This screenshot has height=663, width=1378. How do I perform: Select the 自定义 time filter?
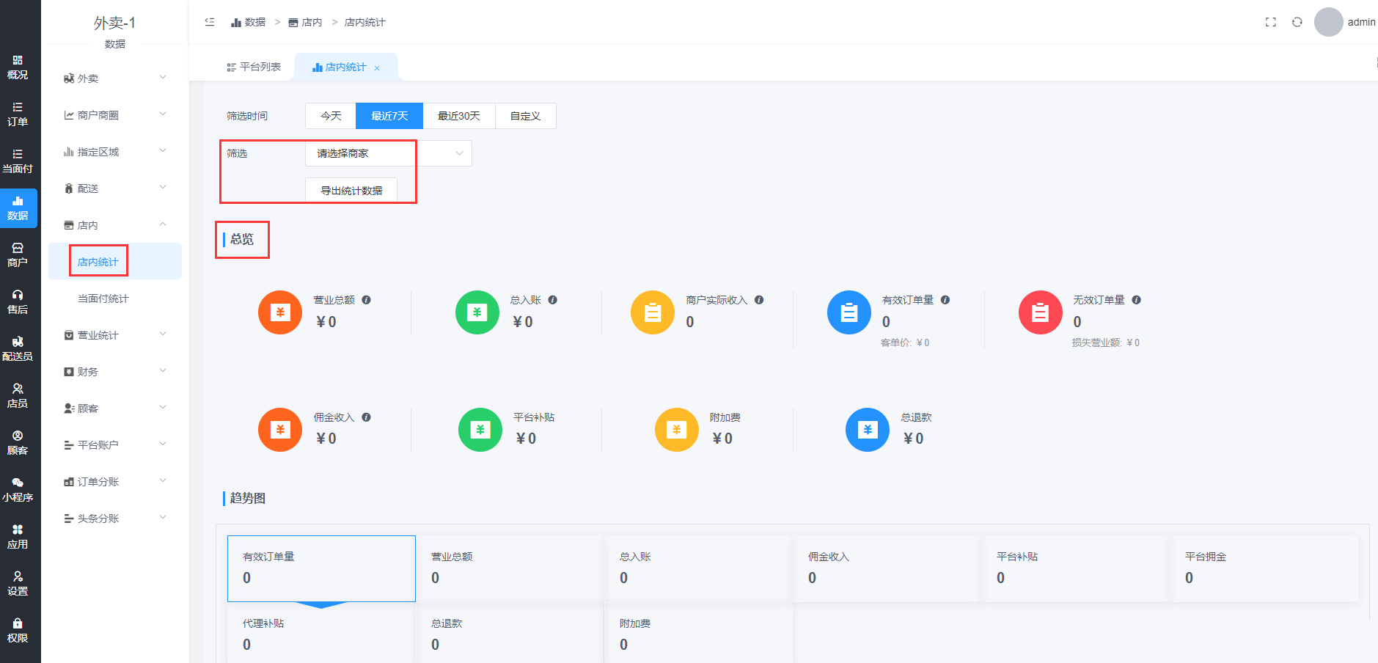point(525,116)
